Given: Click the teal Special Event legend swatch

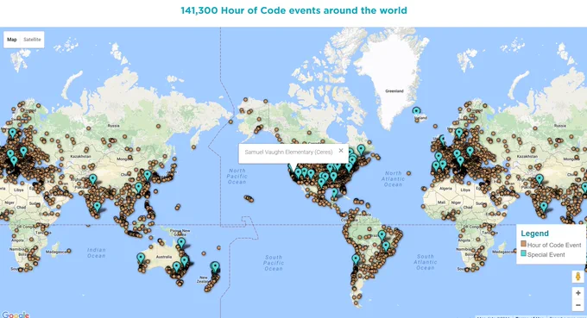Looking at the screenshot, I should point(523,253).
